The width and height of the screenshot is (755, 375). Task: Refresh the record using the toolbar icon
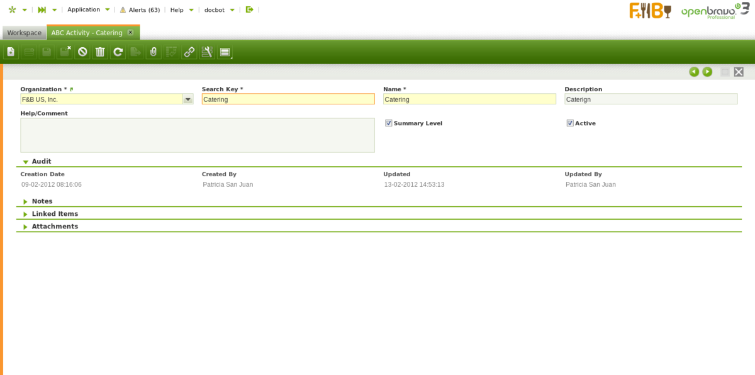[x=118, y=52]
